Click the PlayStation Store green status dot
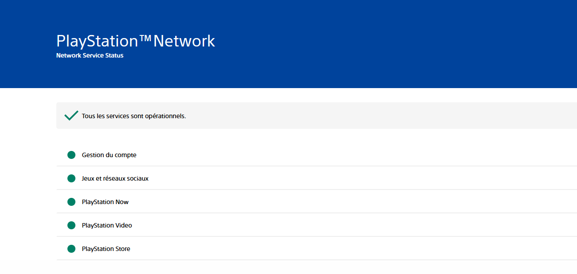Image resolution: width=577 pixels, height=274 pixels. [71, 248]
